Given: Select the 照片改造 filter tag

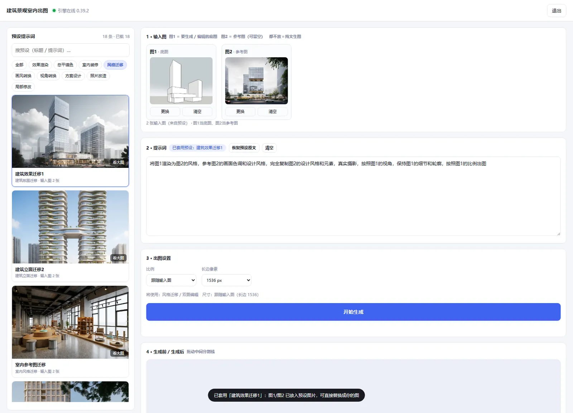Looking at the screenshot, I should tap(98, 76).
